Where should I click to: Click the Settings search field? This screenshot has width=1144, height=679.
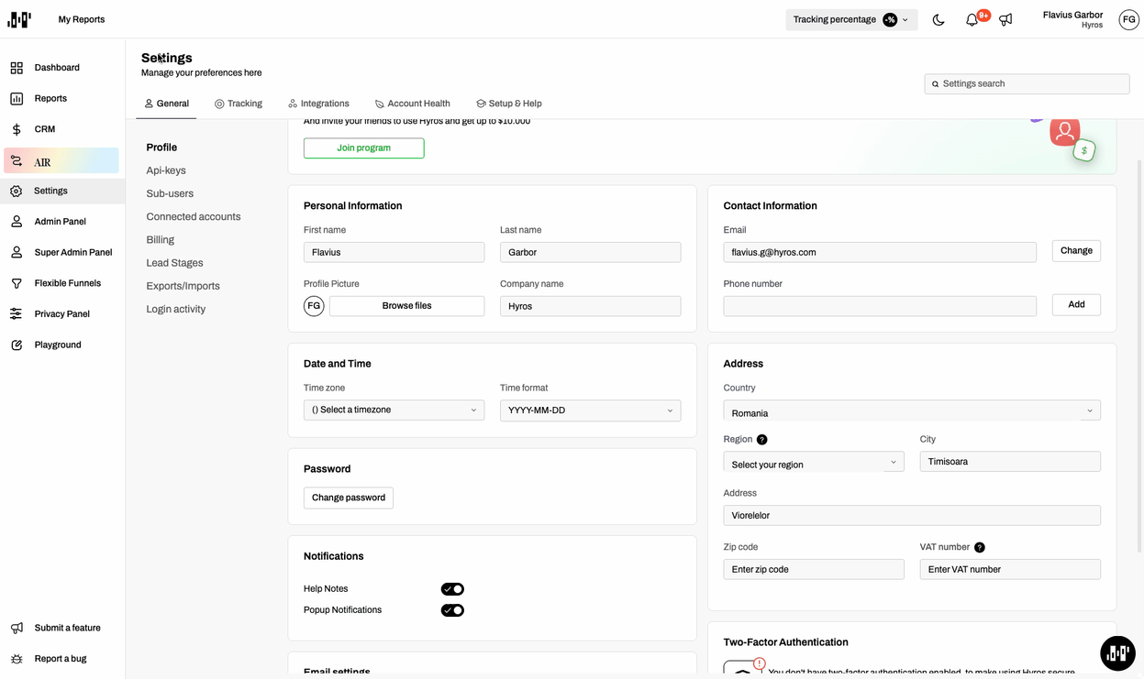(x=1027, y=84)
